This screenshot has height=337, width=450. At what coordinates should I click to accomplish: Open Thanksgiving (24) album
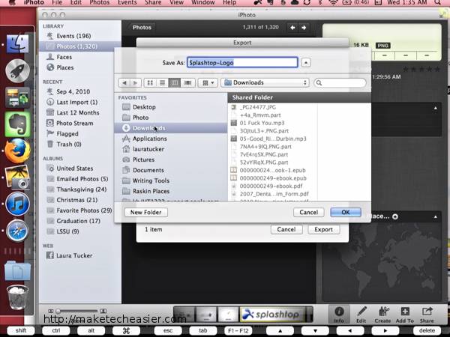coord(80,189)
